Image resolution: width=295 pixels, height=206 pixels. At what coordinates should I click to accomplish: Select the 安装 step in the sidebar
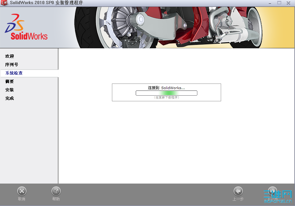point(10,90)
